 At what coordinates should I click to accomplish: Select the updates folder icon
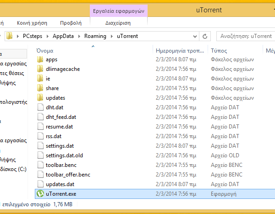(x=40, y=98)
